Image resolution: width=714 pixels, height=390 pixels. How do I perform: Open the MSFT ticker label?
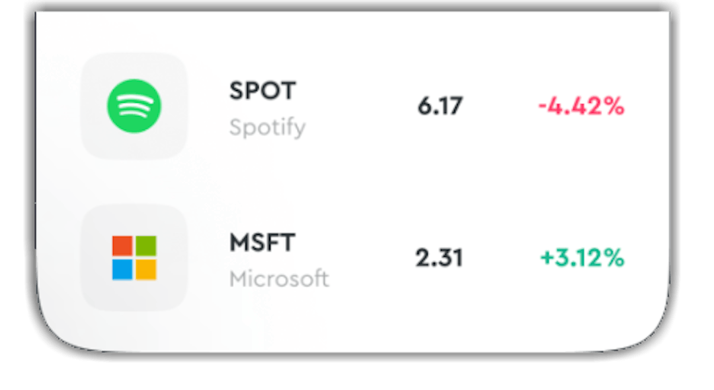click(262, 242)
